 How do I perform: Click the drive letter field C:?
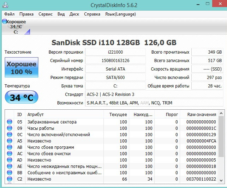(x=115, y=86)
